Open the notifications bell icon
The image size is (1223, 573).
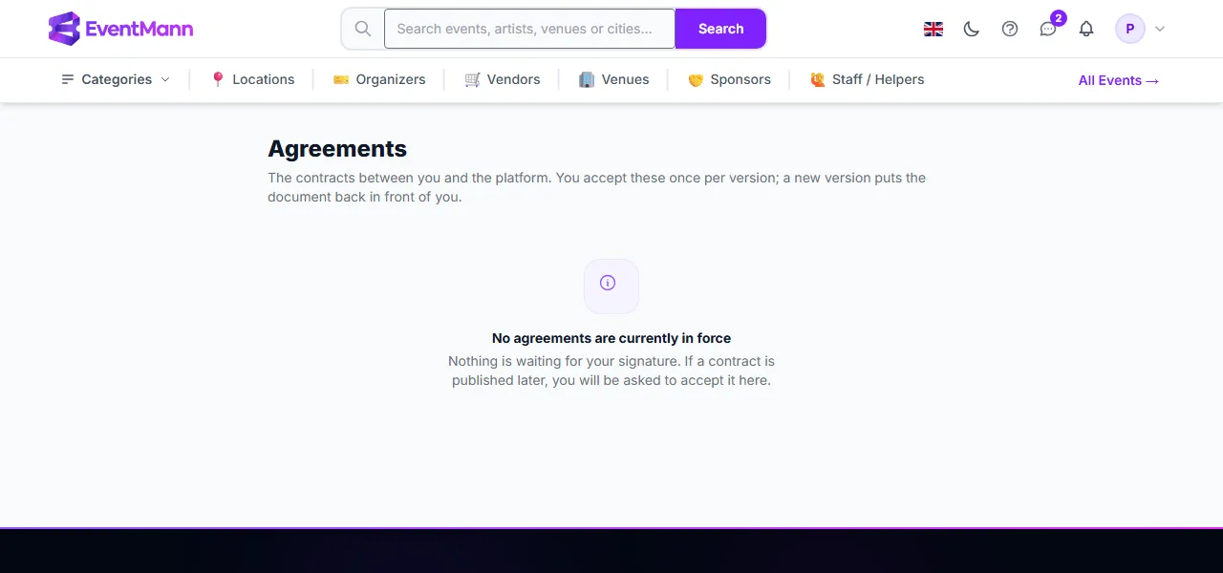tap(1086, 29)
